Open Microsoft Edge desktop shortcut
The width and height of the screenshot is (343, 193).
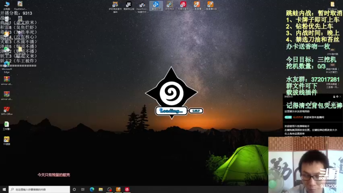(x=7, y=68)
